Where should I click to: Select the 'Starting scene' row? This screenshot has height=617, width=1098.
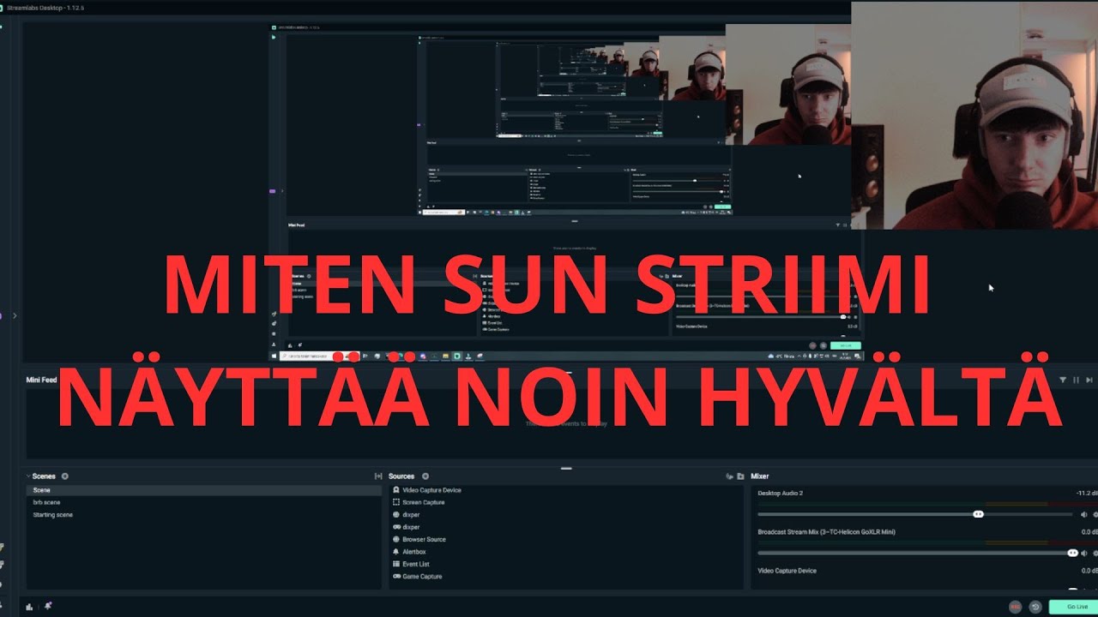[x=203, y=515]
